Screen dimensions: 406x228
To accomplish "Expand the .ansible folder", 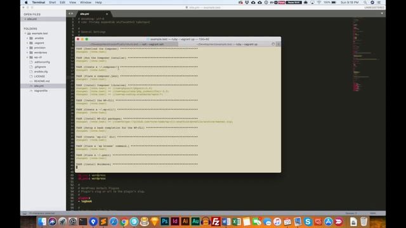I will point(27,38).
